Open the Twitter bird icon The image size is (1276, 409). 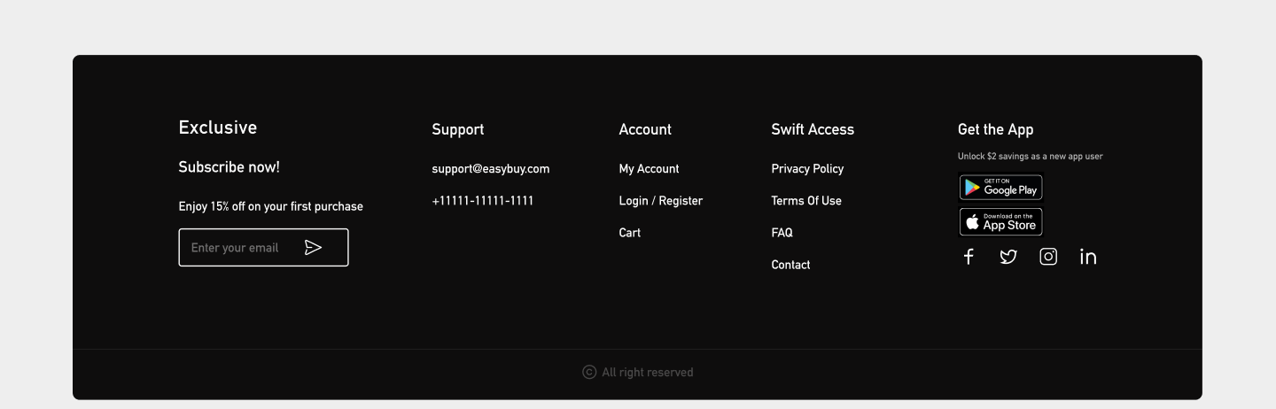(1008, 257)
